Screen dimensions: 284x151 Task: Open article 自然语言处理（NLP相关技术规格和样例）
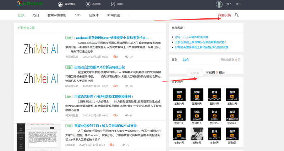pos(104,97)
